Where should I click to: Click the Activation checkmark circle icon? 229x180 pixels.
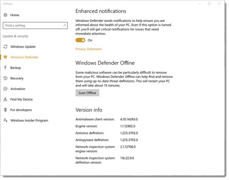[x=5, y=89]
